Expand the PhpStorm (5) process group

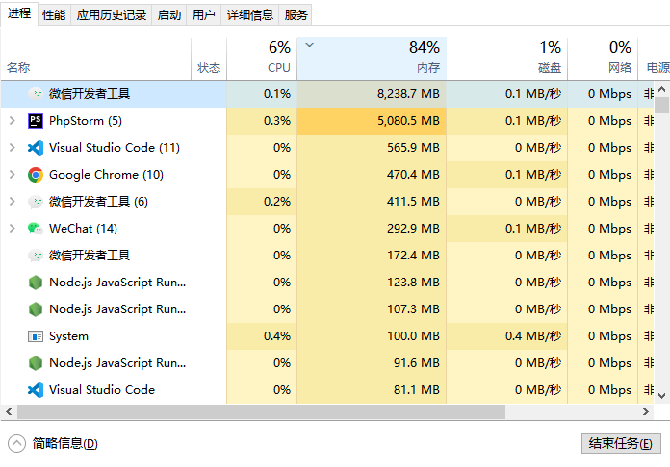(13, 121)
